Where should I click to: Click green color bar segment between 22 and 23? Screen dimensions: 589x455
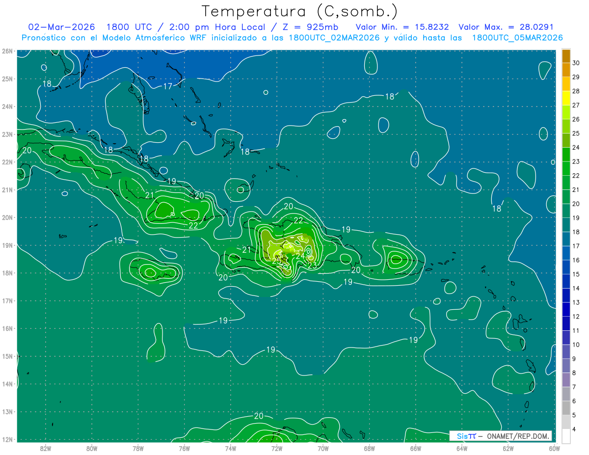pyautogui.click(x=566, y=168)
